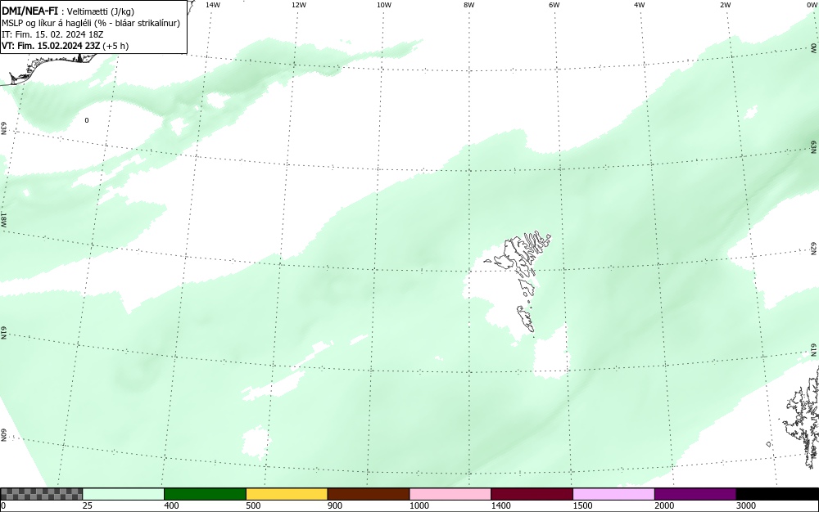819x512 pixels.
Task: Select the light pink 1000–1400 legend swatch
Action: click(x=450, y=494)
